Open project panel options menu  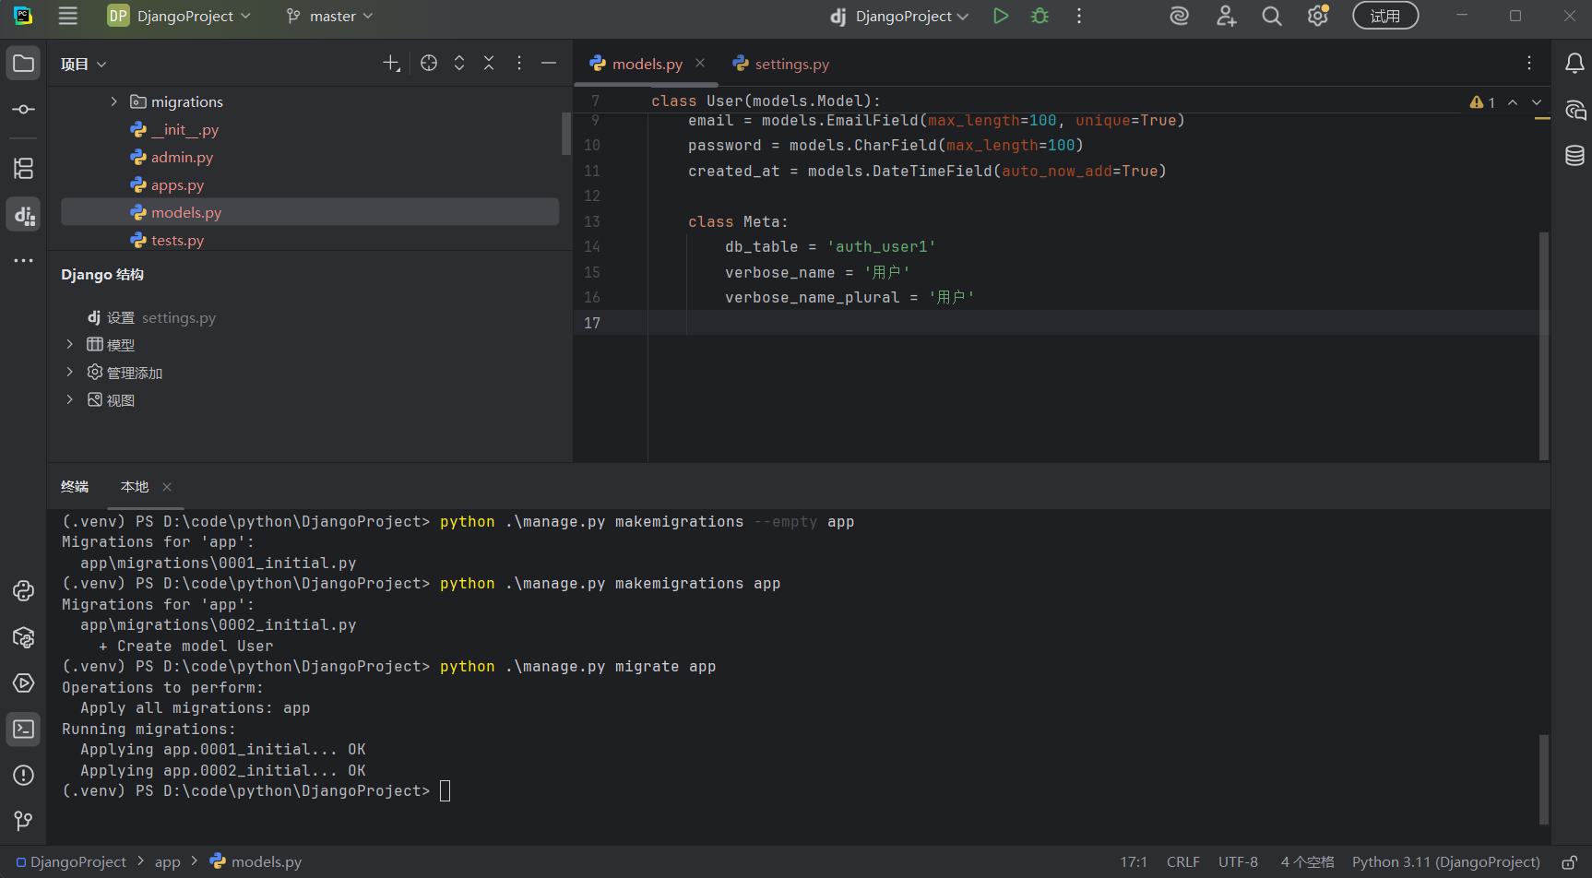pos(519,63)
